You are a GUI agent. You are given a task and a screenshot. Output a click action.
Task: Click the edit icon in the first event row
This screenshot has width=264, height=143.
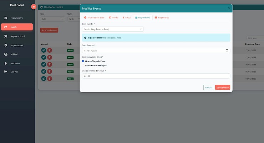44,50
